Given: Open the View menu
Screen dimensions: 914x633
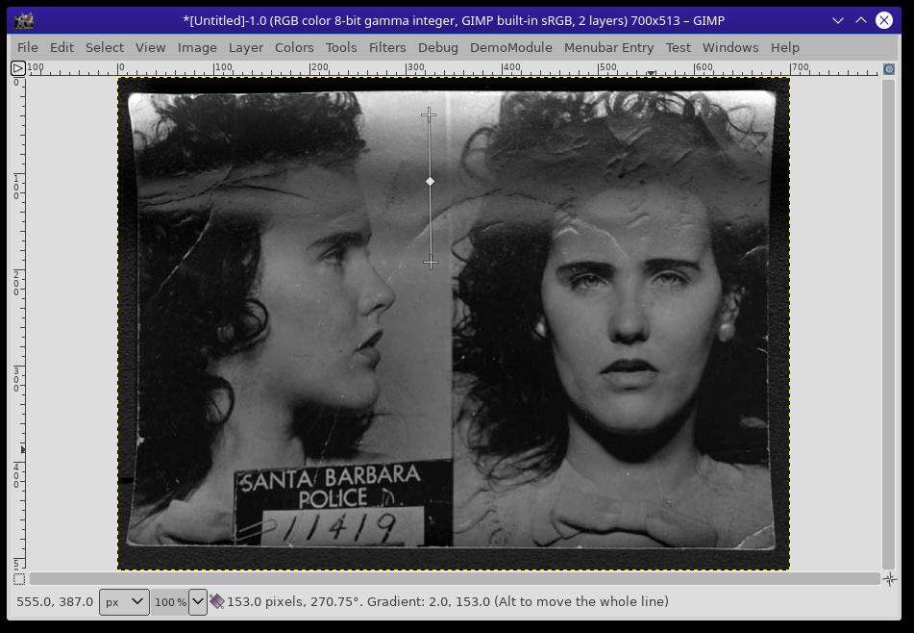Looking at the screenshot, I should (x=150, y=48).
